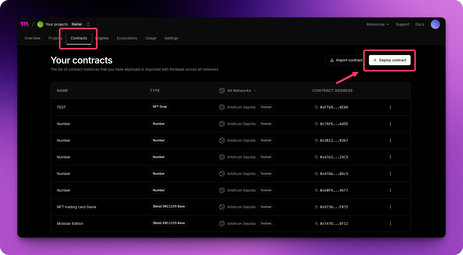Click the green project status dot
This screenshot has width=463, height=255.
tap(40, 24)
